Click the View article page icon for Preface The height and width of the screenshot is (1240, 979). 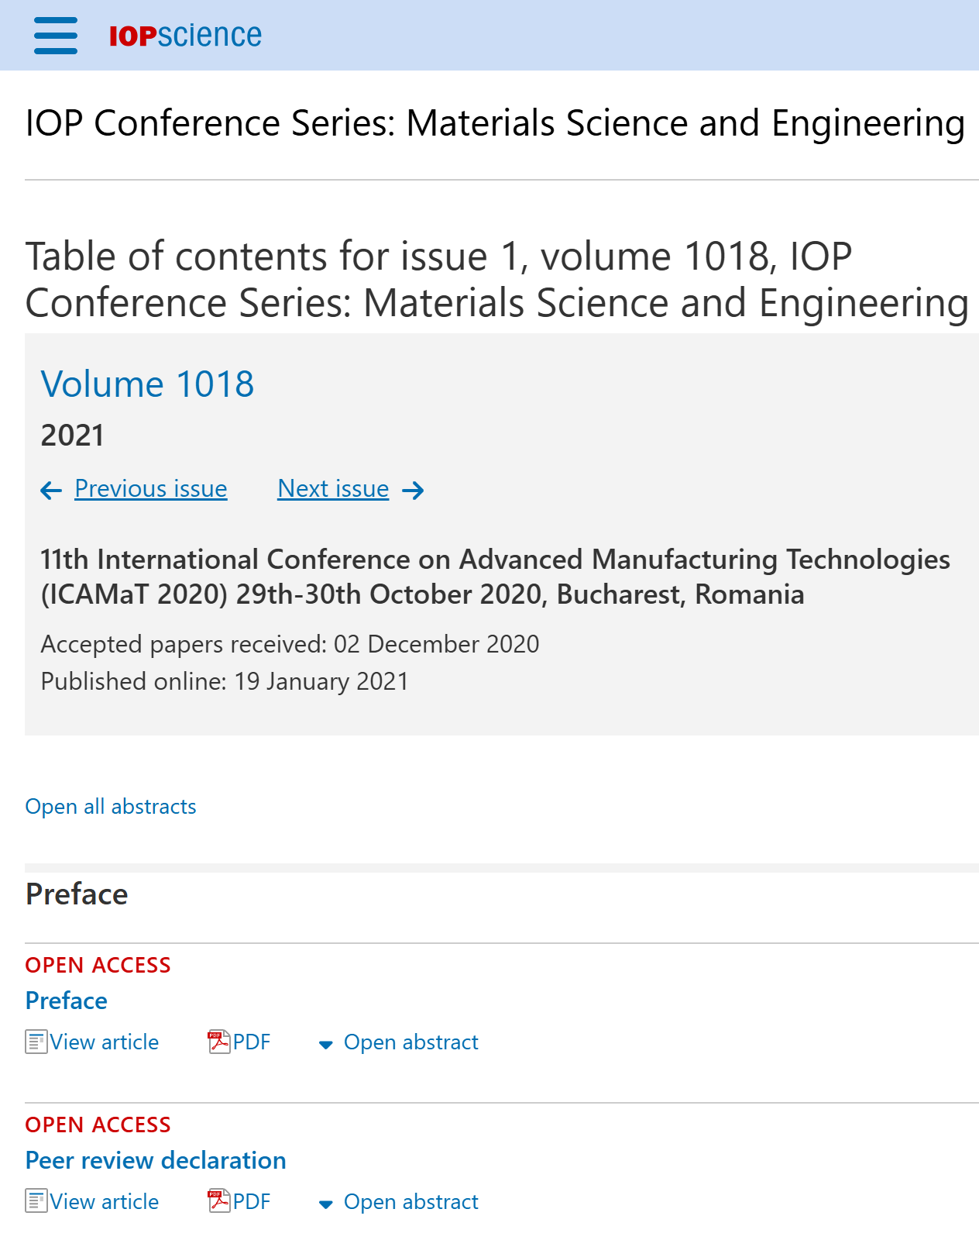coord(36,1042)
